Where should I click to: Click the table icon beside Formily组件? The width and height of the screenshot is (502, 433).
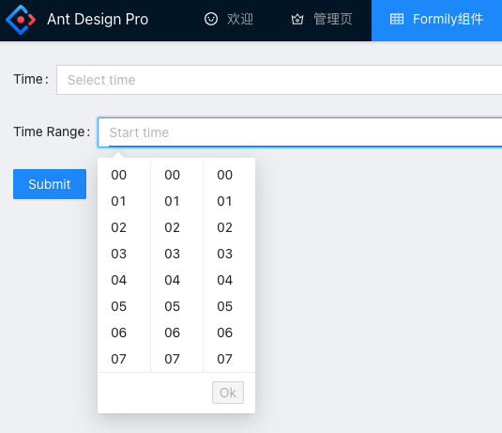point(397,19)
